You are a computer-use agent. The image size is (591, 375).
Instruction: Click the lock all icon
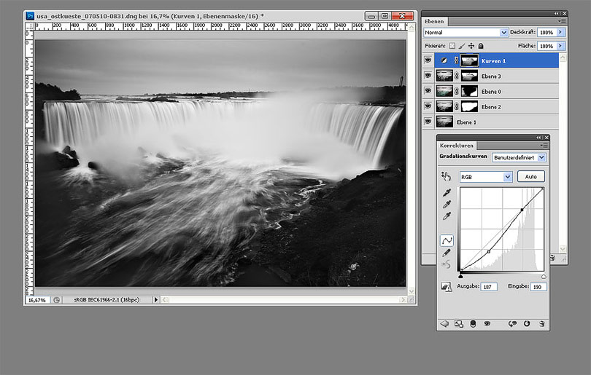pos(481,46)
